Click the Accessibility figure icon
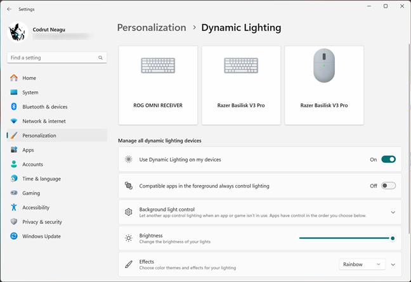This screenshot has height=282, width=411. [x=14, y=207]
